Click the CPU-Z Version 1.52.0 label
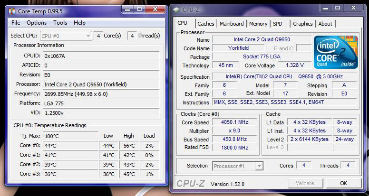The width and height of the screenshot is (369, 196). point(227,184)
